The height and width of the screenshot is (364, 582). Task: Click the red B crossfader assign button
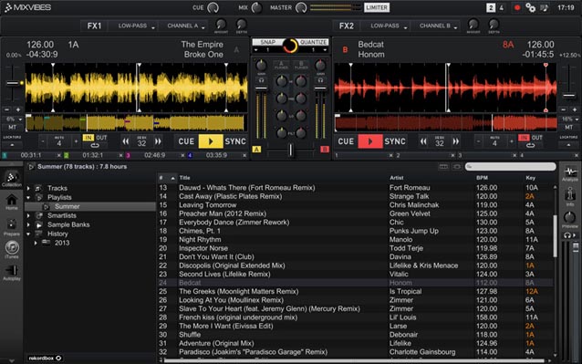pos(325,150)
